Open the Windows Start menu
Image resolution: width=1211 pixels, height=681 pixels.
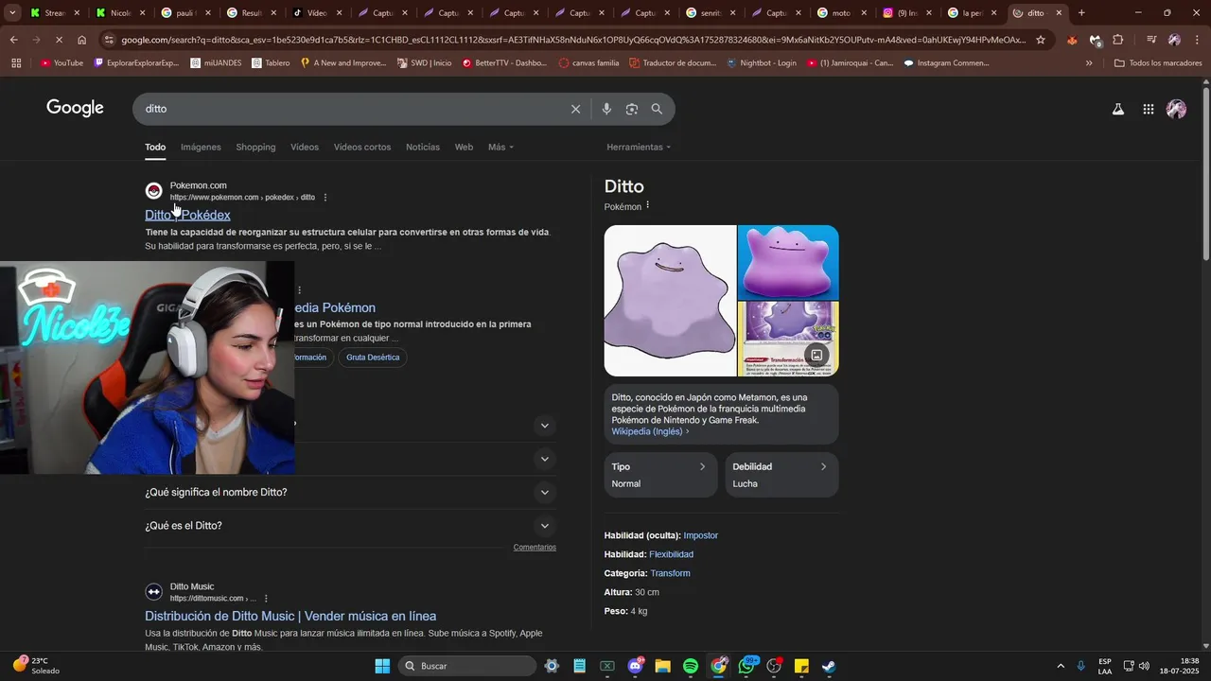[382, 666]
